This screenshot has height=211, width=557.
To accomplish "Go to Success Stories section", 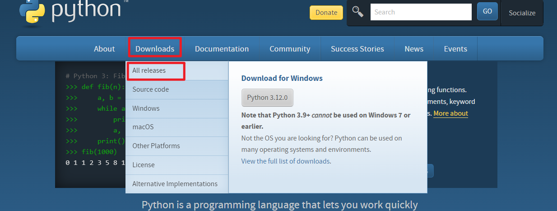I will click(x=357, y=49).
